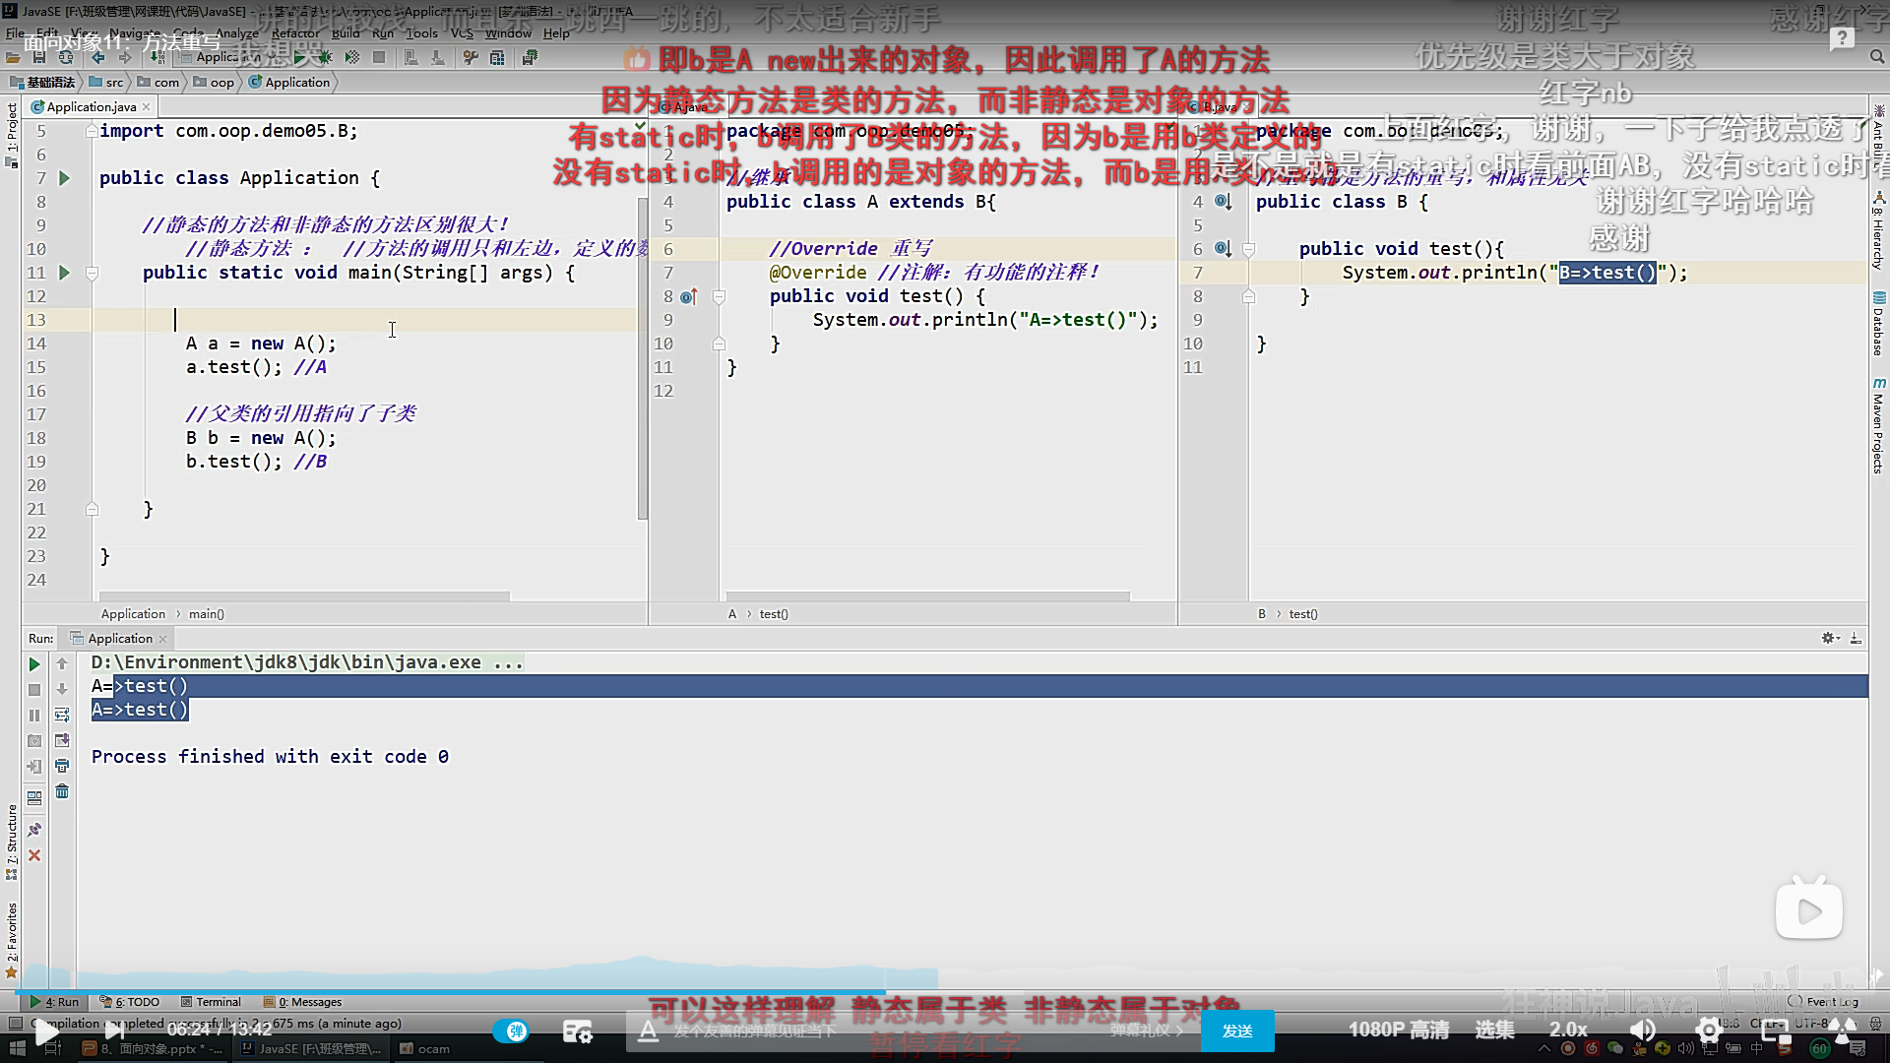This screenshot has height=1063, width=1890.
Task: Click the red X to close Run panel
Action: [x=34, y=855]
